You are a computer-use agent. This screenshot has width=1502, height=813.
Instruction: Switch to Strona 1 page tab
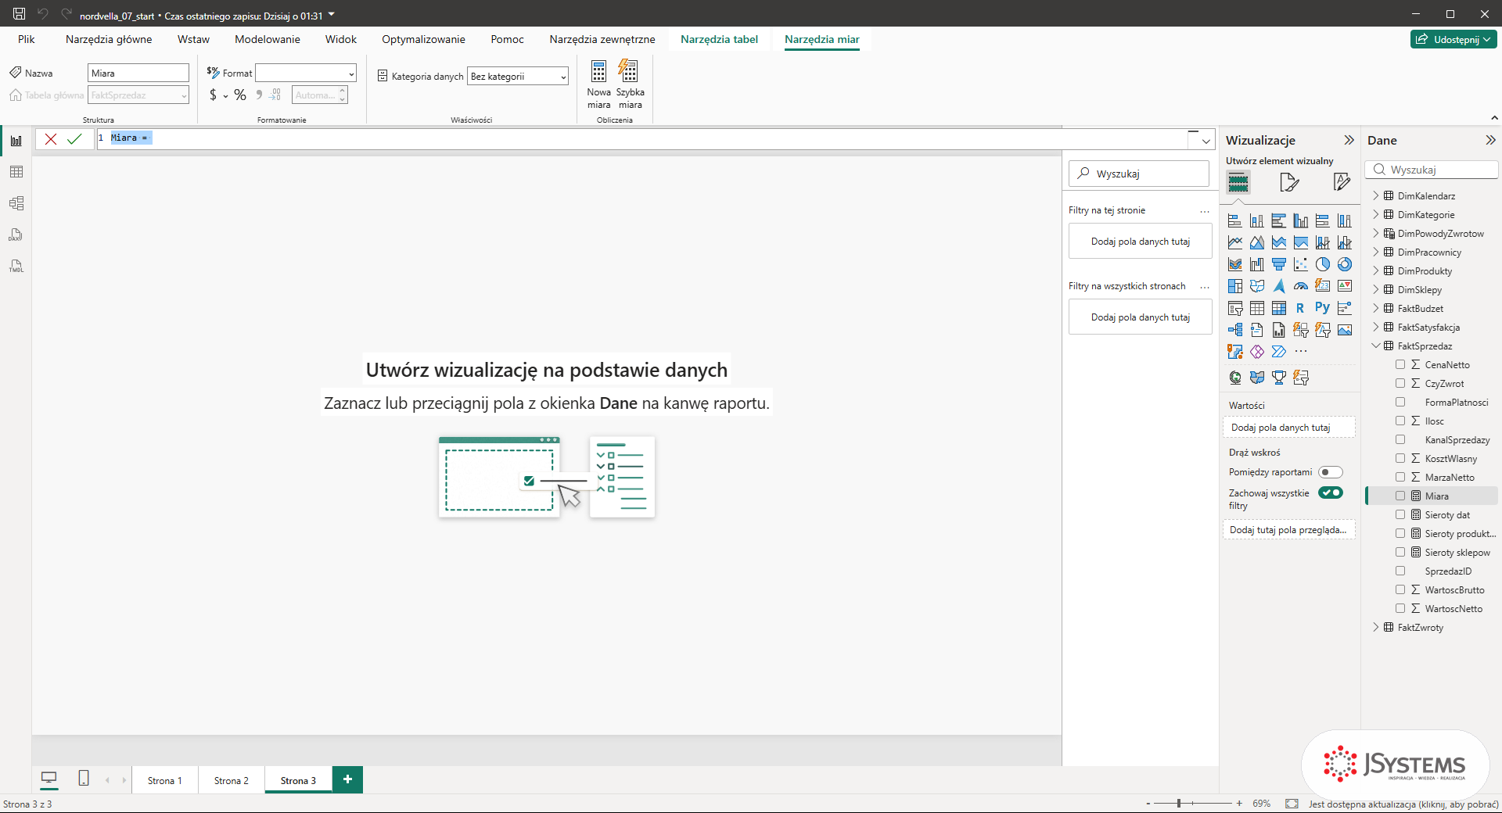pyautogui.click(x=164, y=780)
